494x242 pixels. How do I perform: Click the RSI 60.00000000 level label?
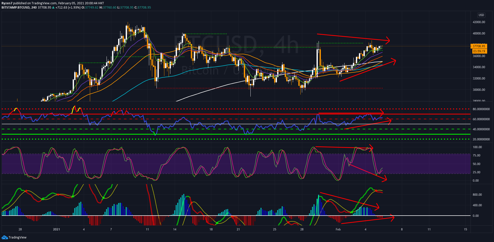481,119
